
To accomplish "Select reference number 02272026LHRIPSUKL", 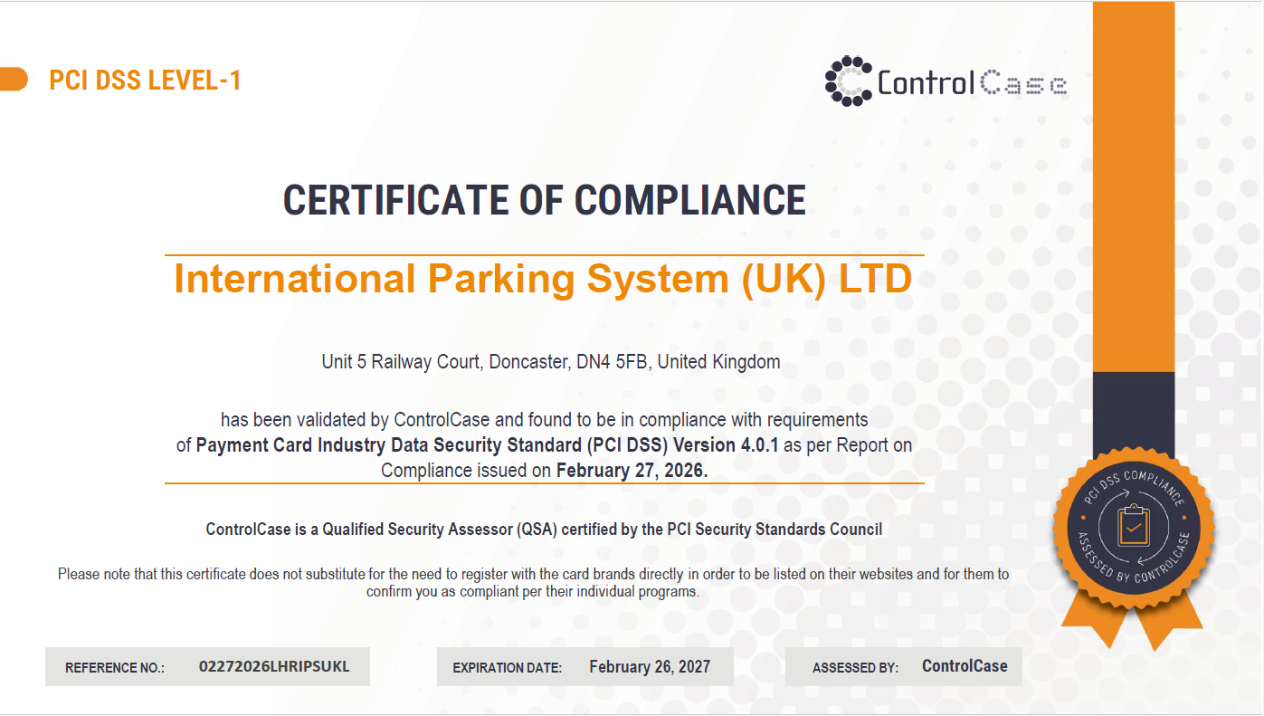I will (x=273, y=667).
